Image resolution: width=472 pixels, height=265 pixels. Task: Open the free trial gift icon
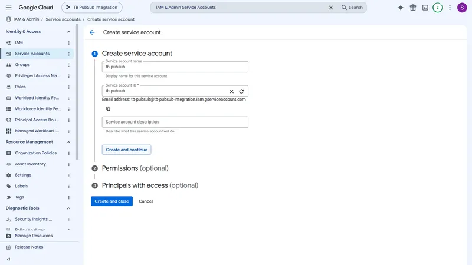coord(412,8)
